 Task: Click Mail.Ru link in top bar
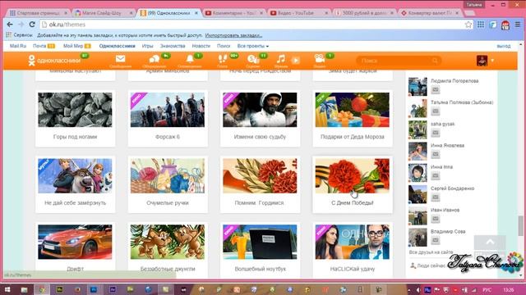point(18,46)
